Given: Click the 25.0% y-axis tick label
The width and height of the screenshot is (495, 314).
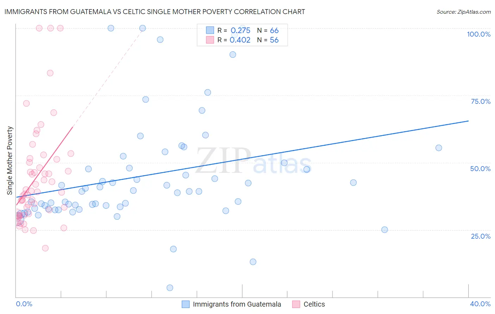Looking at the screenshot, I should click(481, 236).
